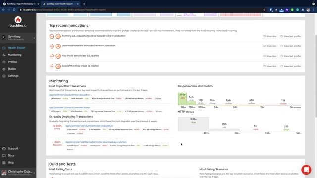This screenshot has height=178, width=317.
Task: View doc for Symfony sub-requests ESI recommendation
Action: pos(269,36)
